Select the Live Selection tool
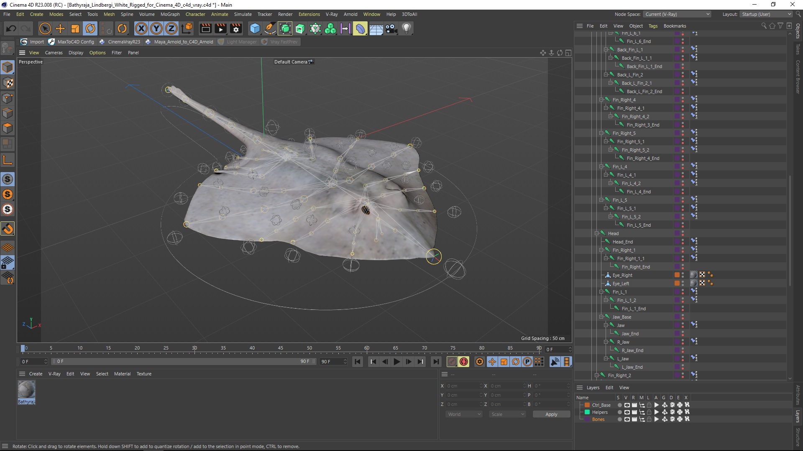 [x=45, y=28]
